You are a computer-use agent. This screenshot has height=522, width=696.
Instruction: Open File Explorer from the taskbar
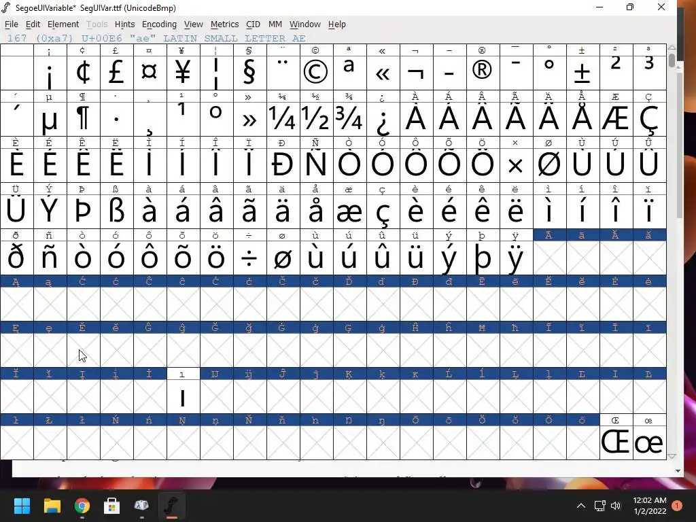coord(52,506)
